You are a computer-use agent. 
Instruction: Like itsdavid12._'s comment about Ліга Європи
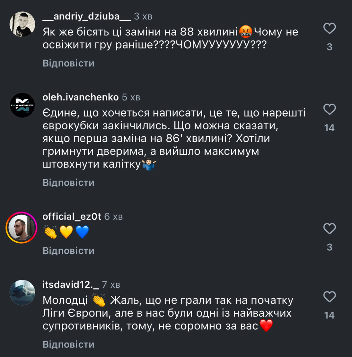(329, 297)
